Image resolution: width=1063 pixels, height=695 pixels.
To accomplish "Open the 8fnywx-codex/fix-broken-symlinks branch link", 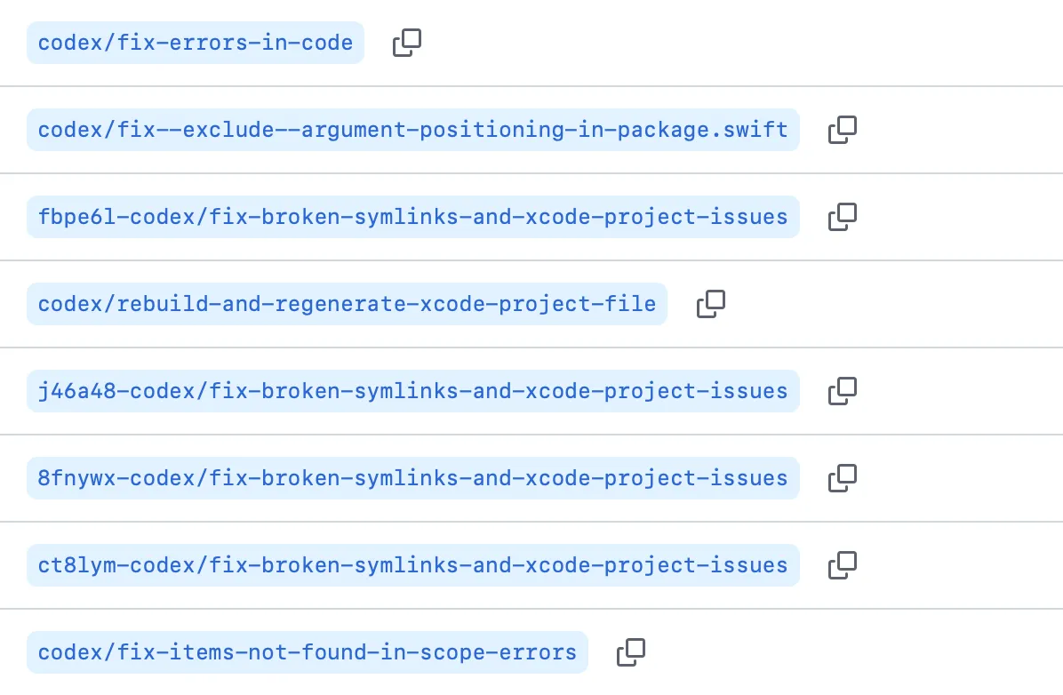I will [412, 478].
